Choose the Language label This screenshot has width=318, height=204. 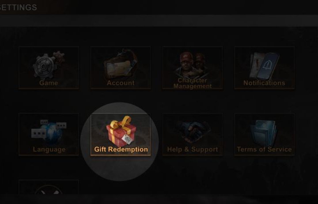click(49, 149)
